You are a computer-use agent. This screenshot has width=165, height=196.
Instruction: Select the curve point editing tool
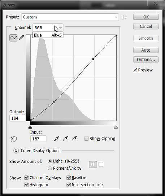[13, 38]
